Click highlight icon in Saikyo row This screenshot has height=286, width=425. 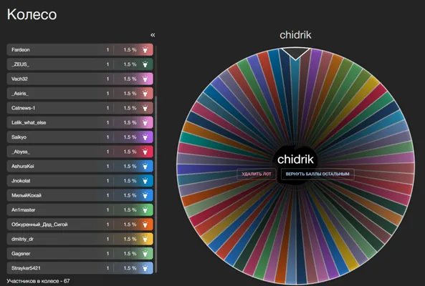click(x=145, y=137)
